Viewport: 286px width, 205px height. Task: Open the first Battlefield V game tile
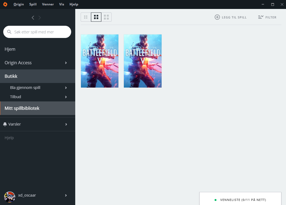pyautogui.click(x=100, y=61)
